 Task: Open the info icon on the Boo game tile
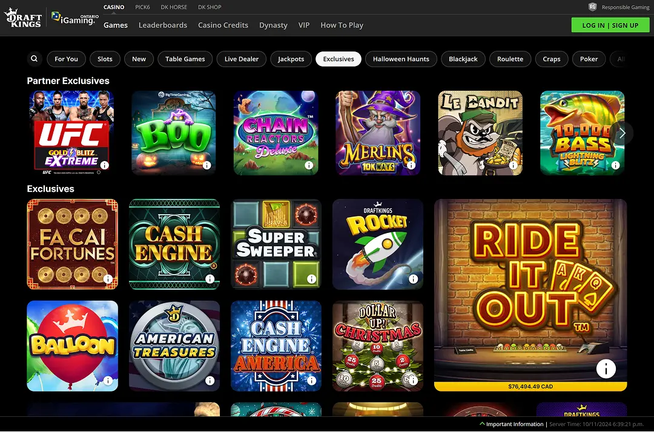point(207,165)
